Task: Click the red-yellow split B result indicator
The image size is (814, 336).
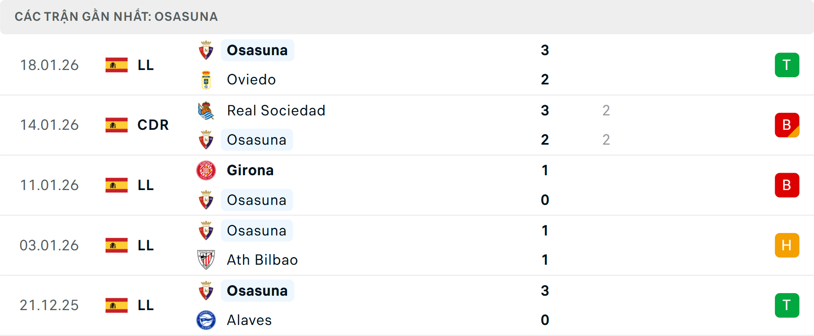Action: coord(787,125)
